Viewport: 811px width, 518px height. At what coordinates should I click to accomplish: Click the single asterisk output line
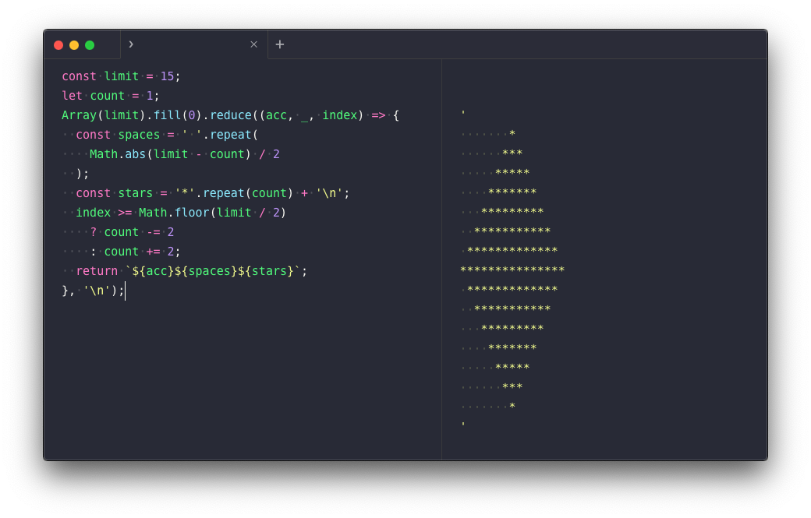click(514, 133)
